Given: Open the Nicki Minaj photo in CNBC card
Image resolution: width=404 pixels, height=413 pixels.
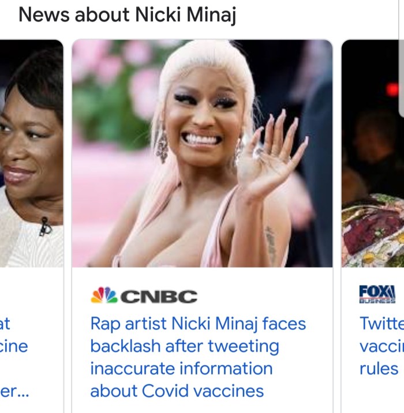Looking at the screenshot, I should tap(202, 153).
